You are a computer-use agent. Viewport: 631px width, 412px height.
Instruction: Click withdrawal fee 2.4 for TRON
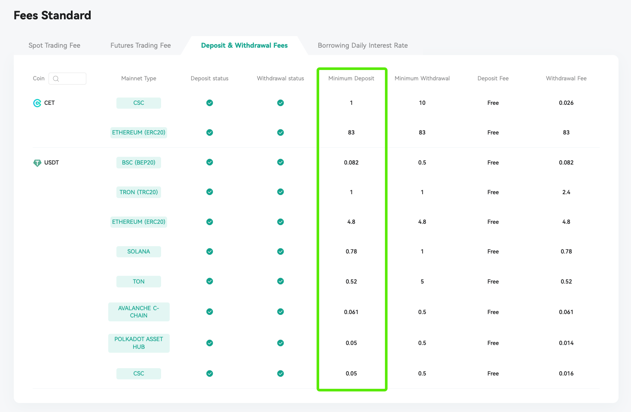point(566,192)
